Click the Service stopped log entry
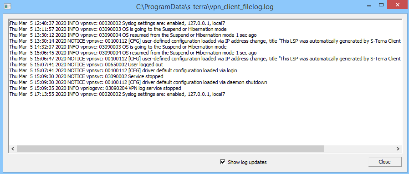 coord(87,76)
